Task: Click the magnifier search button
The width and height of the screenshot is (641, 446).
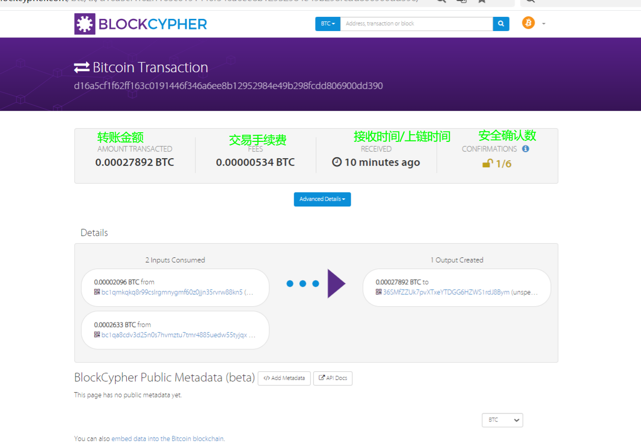Action: point(501,24)
